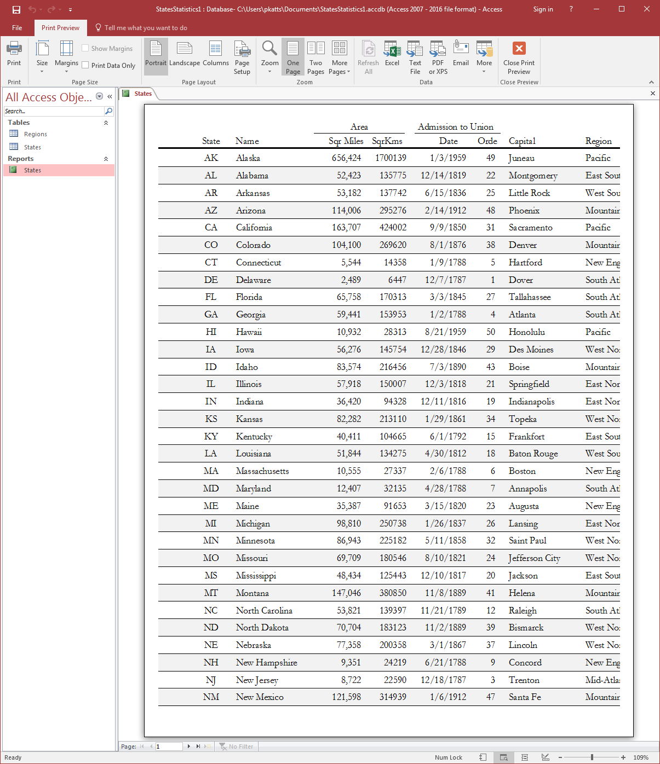
Task: Click the Area column group header
Action: [359, 127]
